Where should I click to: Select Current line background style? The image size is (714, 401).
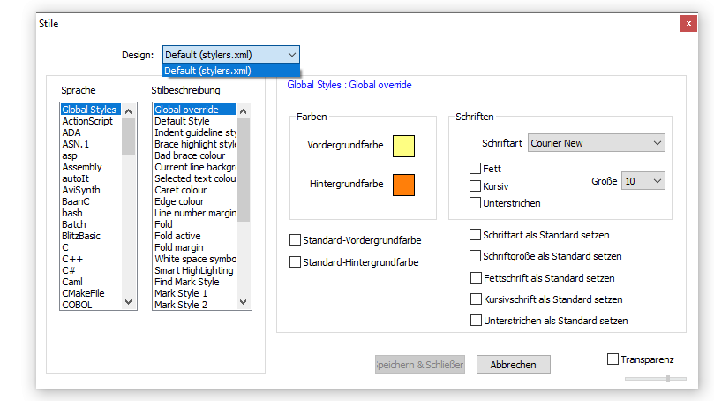pyautogui.click(x=195, y=167)
